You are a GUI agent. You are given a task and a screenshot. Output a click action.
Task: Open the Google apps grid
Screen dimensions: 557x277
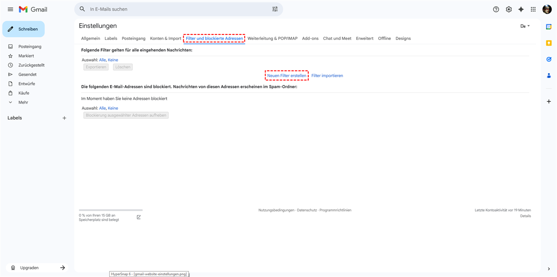533,9
